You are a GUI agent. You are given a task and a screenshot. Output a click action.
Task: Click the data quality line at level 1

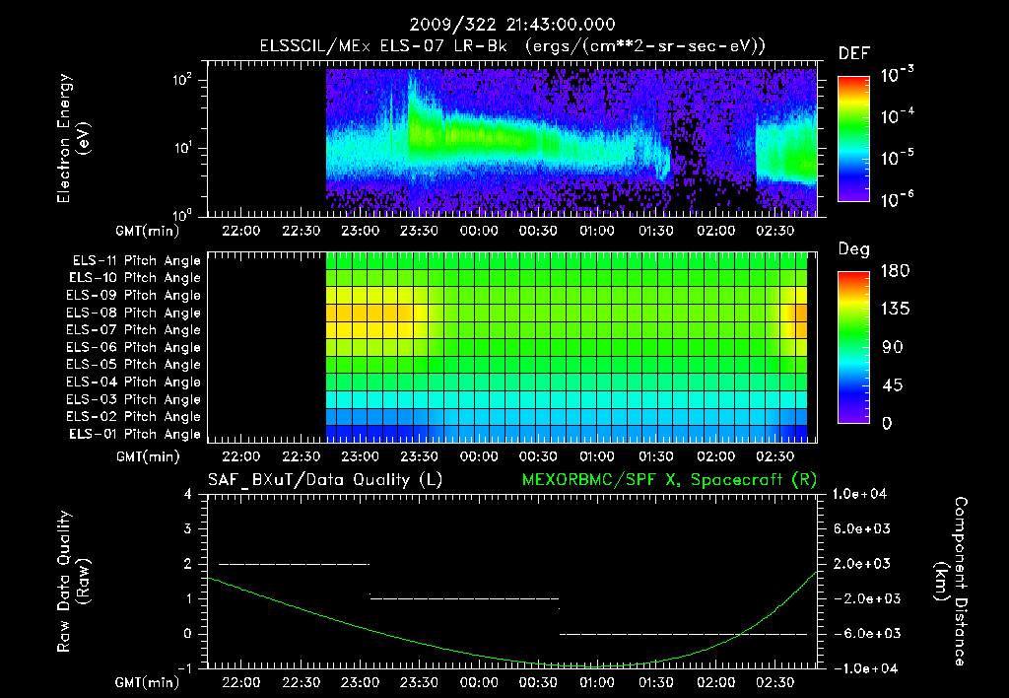pos(465,598)
